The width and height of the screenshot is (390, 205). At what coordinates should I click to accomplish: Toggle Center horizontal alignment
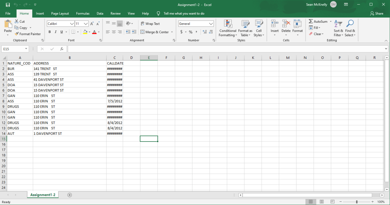[114, 32]
